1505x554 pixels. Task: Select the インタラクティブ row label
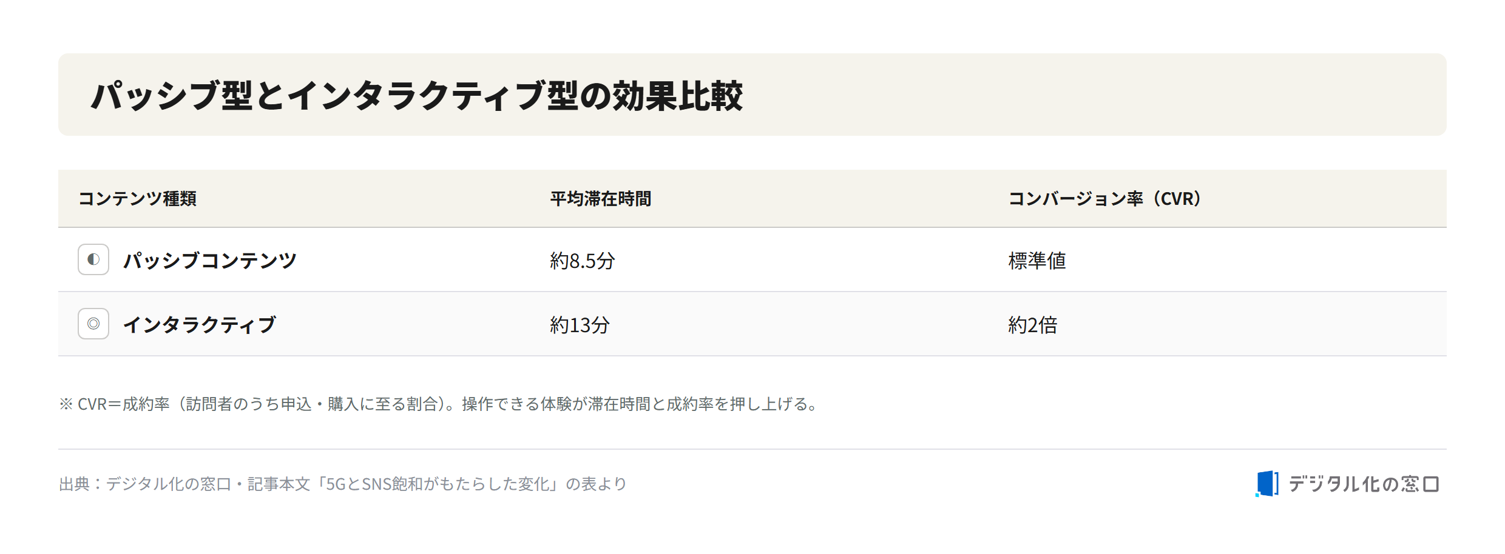pyautogui.click(x=200, y=325)
